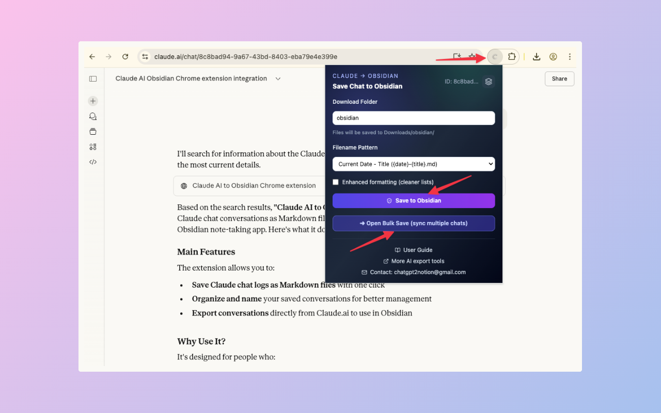Click 'Save Chat to Obsidian' popup title

click(367, 86)
